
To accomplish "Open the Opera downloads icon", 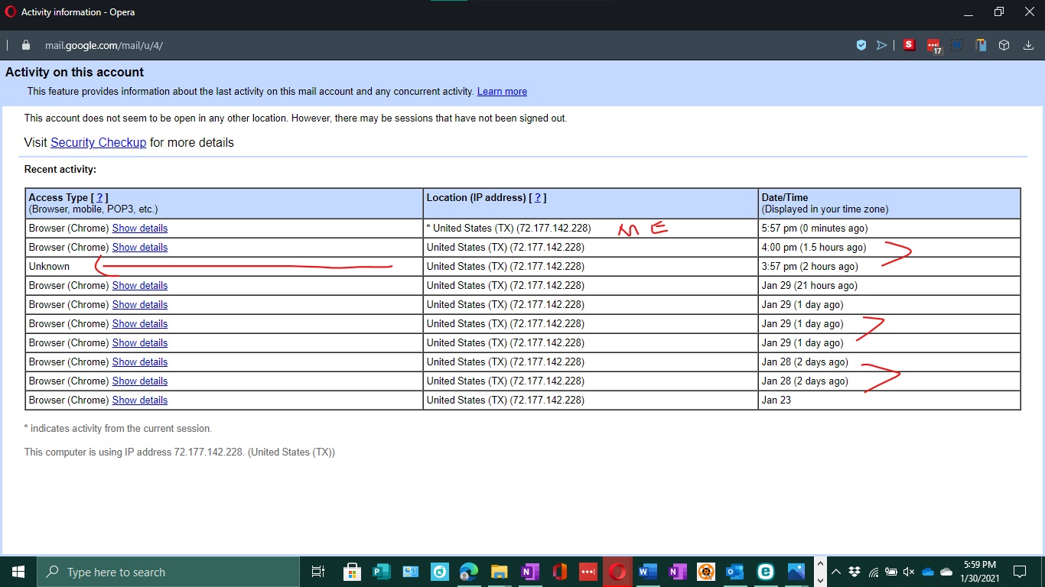I will click(1027, 45).
